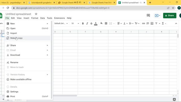The image size is (181, 102).
Task: Open the Help menu
Action: (x=69, y=18)
